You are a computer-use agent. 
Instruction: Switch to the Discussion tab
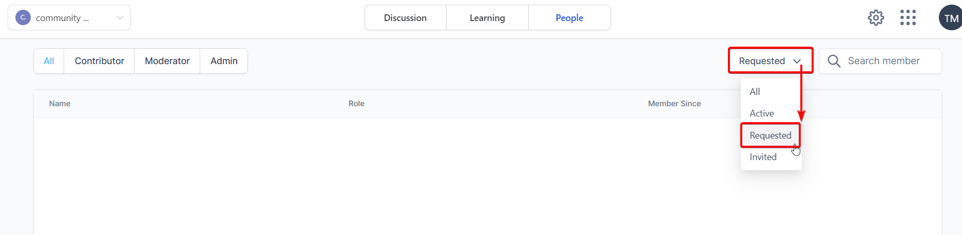click(406, 17)
